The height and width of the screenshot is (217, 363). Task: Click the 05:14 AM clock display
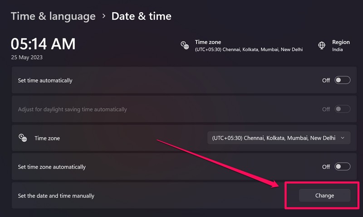point(43,44)
